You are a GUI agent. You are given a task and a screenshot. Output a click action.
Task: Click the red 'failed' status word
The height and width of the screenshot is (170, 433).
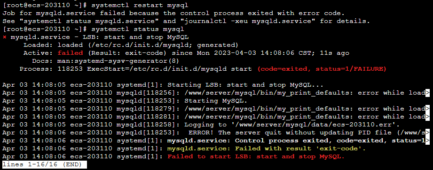(70, 53)
